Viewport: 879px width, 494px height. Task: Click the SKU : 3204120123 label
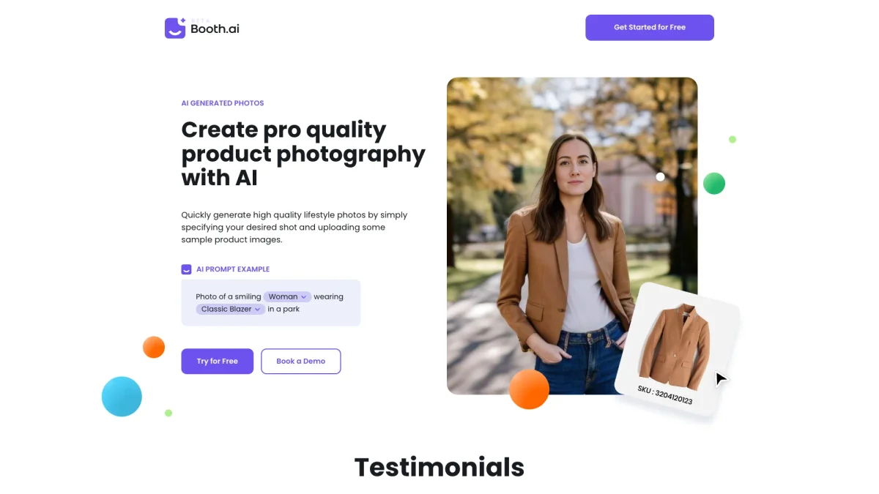665,396
